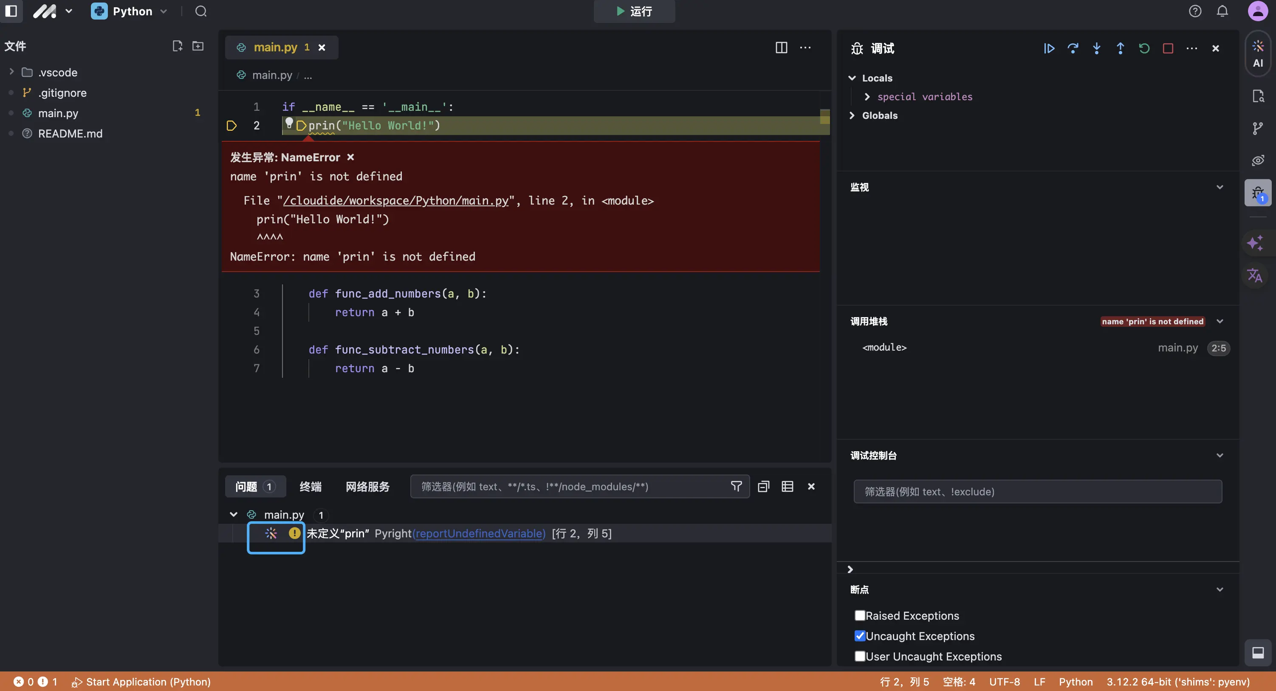Open the help question mark icon
The width and height of the screenshot is (1276, 691).
[1195, 11]
